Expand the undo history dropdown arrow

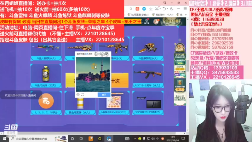click(x=167, y=9)
